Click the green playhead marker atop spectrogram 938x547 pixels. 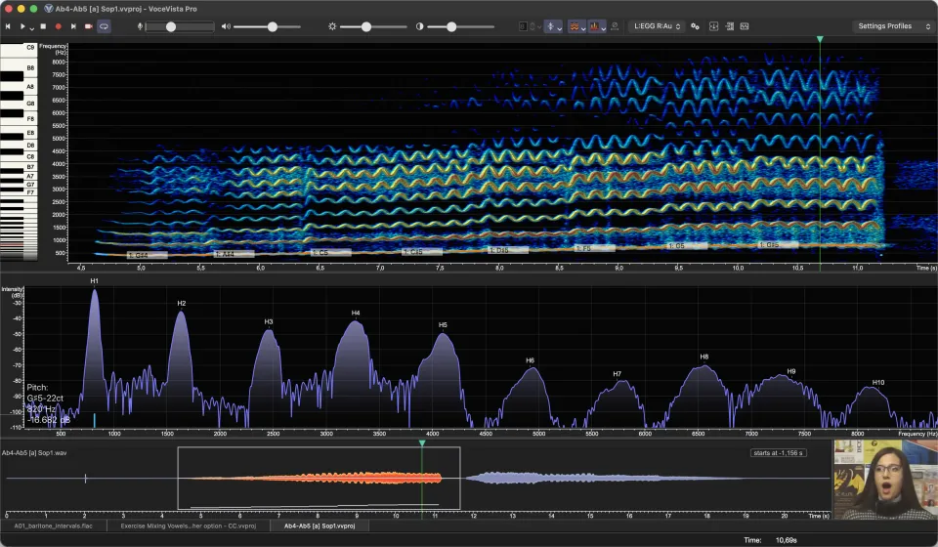820,39
